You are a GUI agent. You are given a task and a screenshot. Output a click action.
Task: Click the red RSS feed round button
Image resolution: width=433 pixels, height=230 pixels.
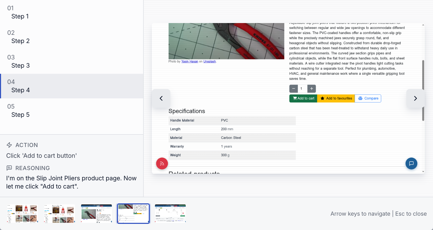click(x=162, y=163)
